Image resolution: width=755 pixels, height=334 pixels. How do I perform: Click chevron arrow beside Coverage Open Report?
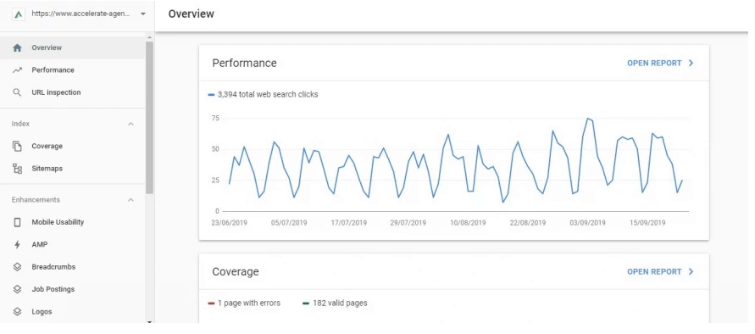[691, 272]
